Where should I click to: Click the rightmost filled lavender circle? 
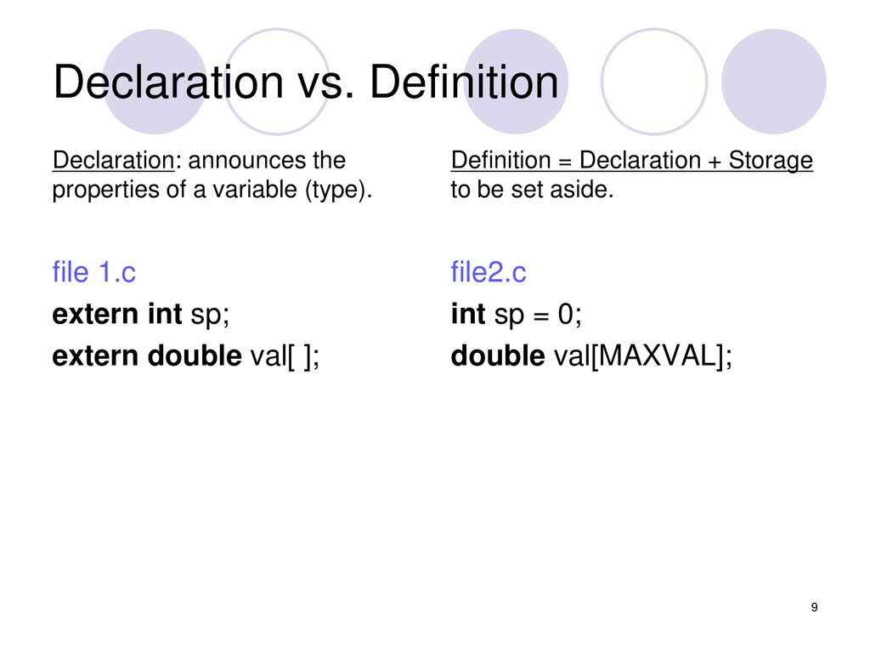tap(774, 82)
